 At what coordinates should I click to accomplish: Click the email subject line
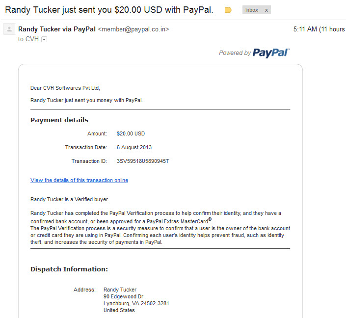coord(109,10)
